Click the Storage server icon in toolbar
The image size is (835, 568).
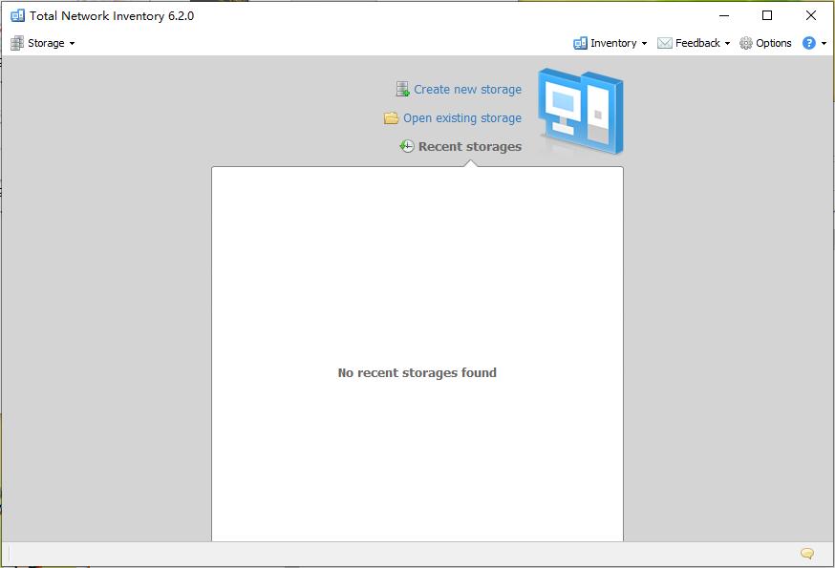pos(17,43)
